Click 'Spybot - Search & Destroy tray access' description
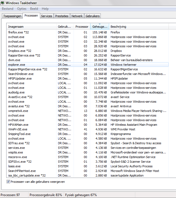176x198 pixels. tap(136, 143)
